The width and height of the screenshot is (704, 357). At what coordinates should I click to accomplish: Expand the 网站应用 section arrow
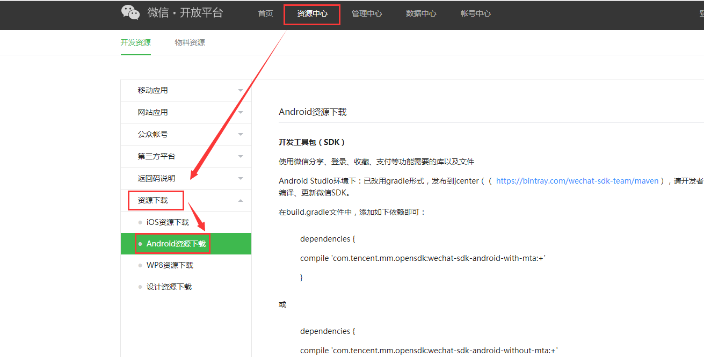coord(241,113)
